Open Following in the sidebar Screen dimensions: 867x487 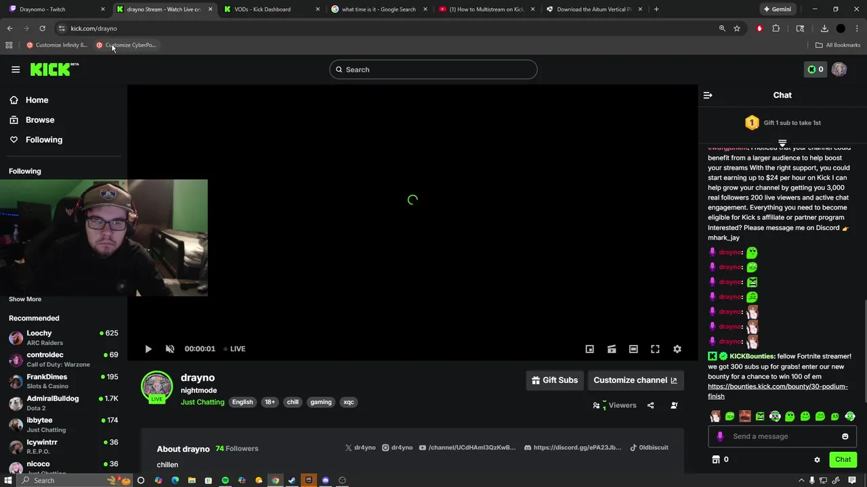44,139
